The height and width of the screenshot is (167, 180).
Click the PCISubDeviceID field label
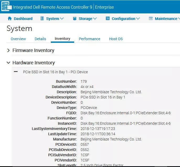coord(63,150)
